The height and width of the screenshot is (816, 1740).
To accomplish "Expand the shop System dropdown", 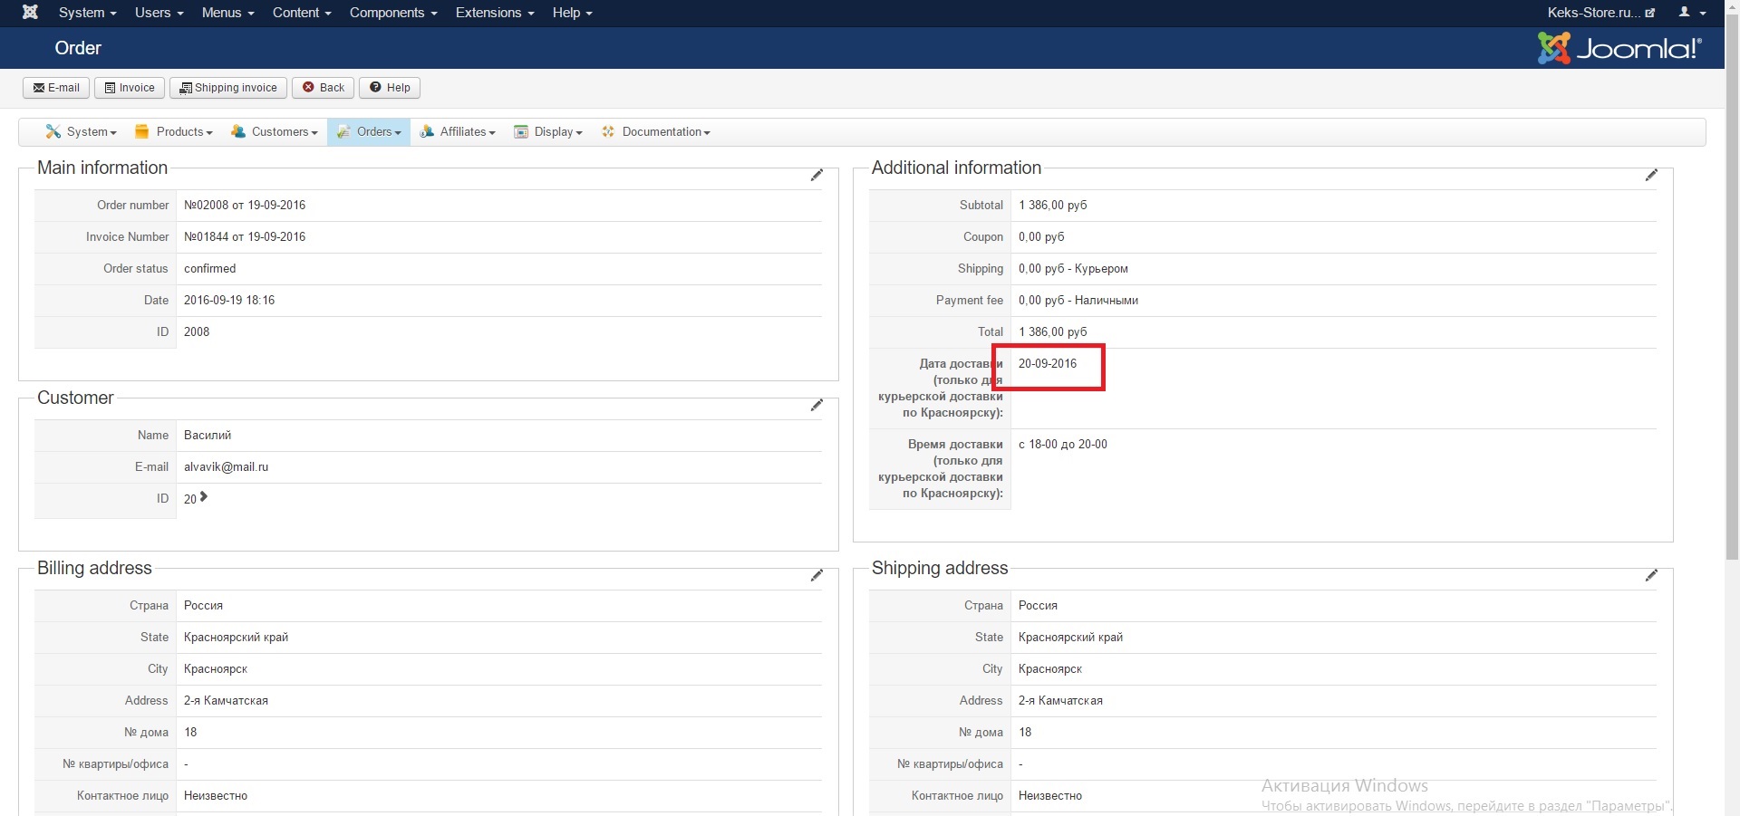I will [82, 132].
